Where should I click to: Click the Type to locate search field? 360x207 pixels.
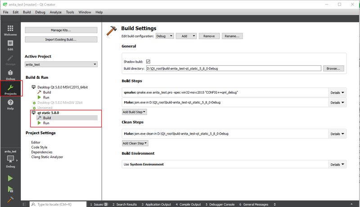58,204
